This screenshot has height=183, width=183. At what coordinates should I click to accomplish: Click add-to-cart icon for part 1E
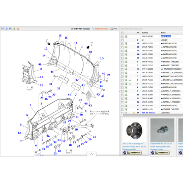pyautogui.click(x=126, y=58)
